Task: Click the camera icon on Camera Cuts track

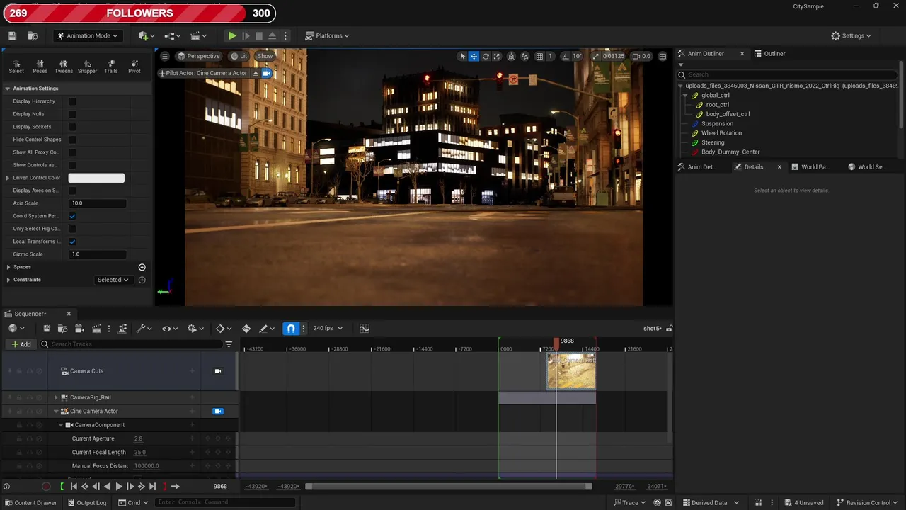Action: coord(218,371)
